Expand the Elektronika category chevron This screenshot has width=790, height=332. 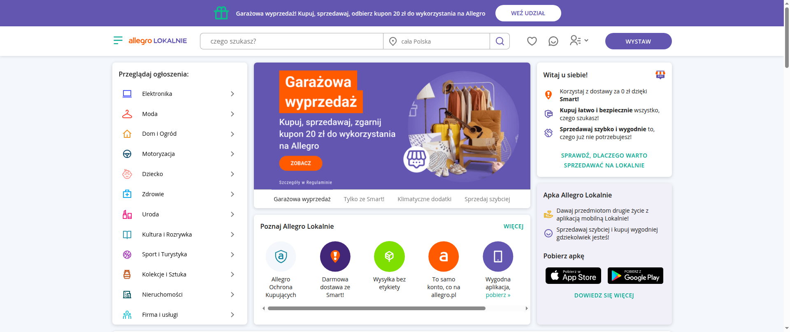coord(232,94)
